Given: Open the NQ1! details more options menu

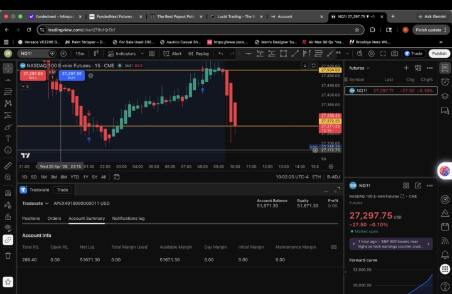Looking at the screenshot, I should pyautogui.click(x=429, y=185).
